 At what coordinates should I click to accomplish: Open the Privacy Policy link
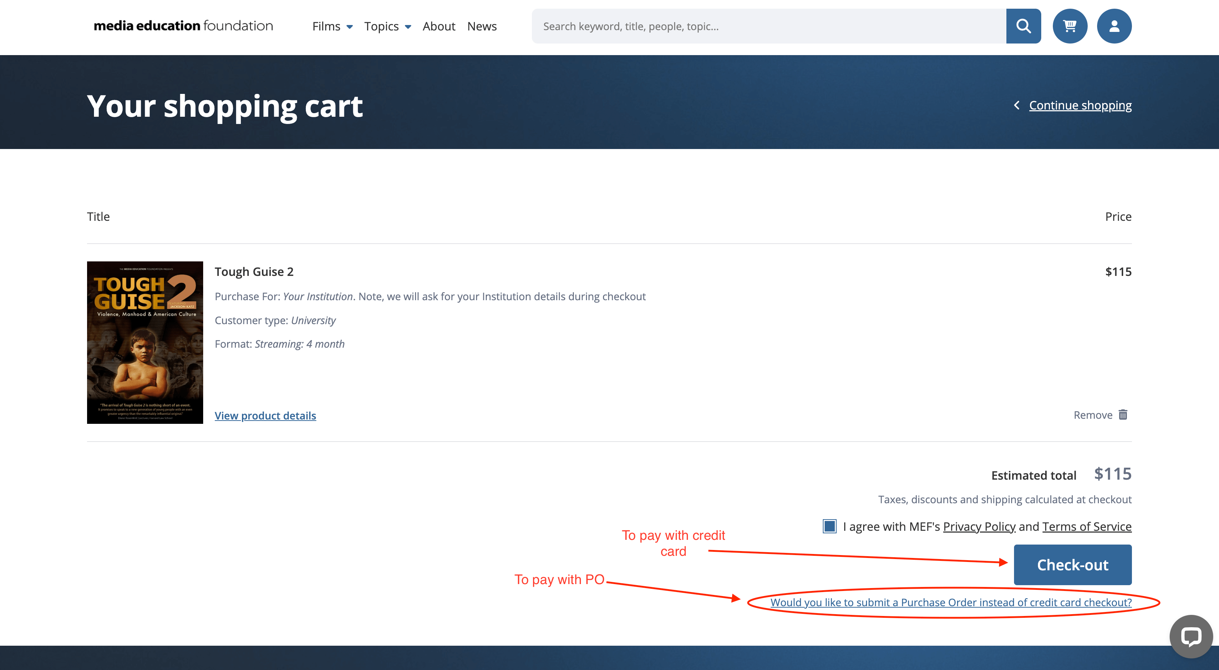(980, 526)
